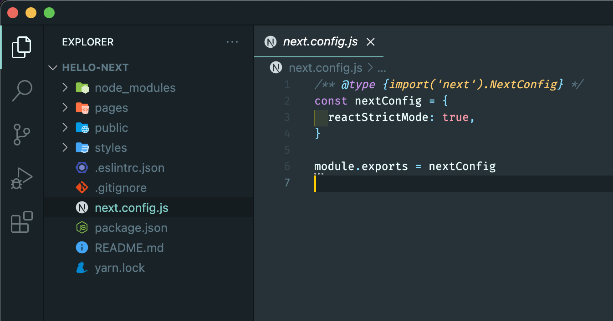Screen dimensions: 613x321
Task: Open the Run and Debug view
Action: pos(21,178)
